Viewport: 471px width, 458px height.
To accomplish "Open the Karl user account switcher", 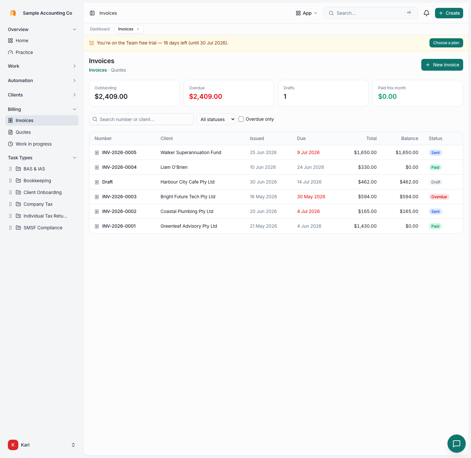I will pos(42,445).
